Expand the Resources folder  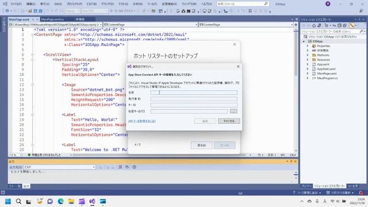[x=308, y=60]
